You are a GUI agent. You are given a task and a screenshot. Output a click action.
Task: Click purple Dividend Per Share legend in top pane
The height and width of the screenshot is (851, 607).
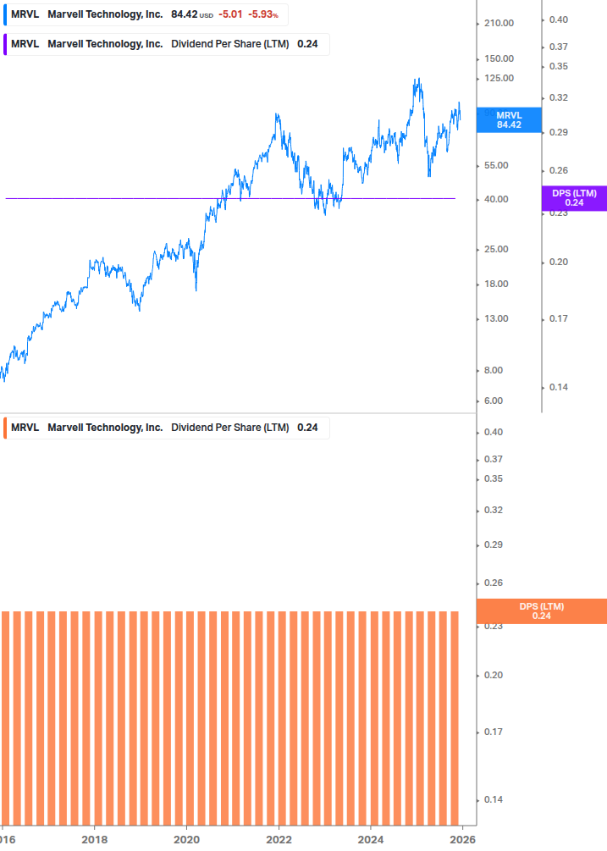[x=167, y=45]
